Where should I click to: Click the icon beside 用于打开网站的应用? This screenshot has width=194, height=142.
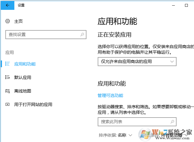(8, 104)
